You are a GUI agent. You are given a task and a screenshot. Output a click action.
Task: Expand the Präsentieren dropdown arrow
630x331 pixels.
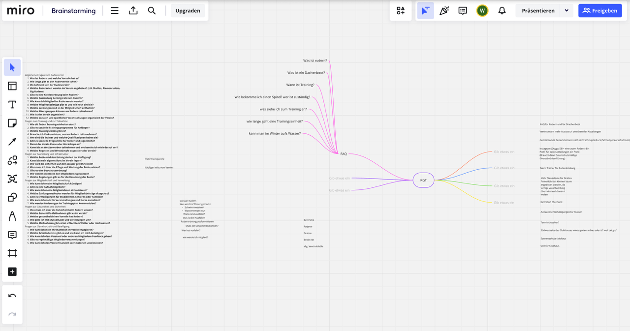[x=567, y=11]
